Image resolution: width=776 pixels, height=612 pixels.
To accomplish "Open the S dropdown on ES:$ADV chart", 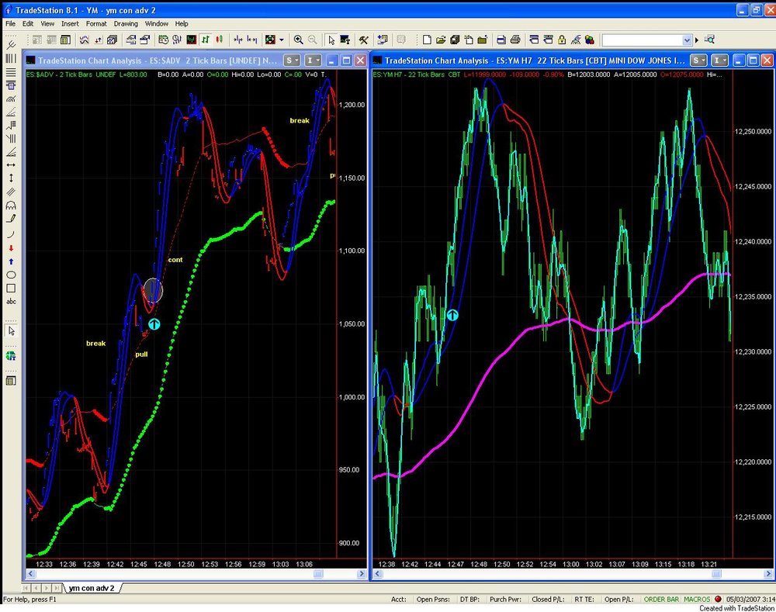I will 292,61.
